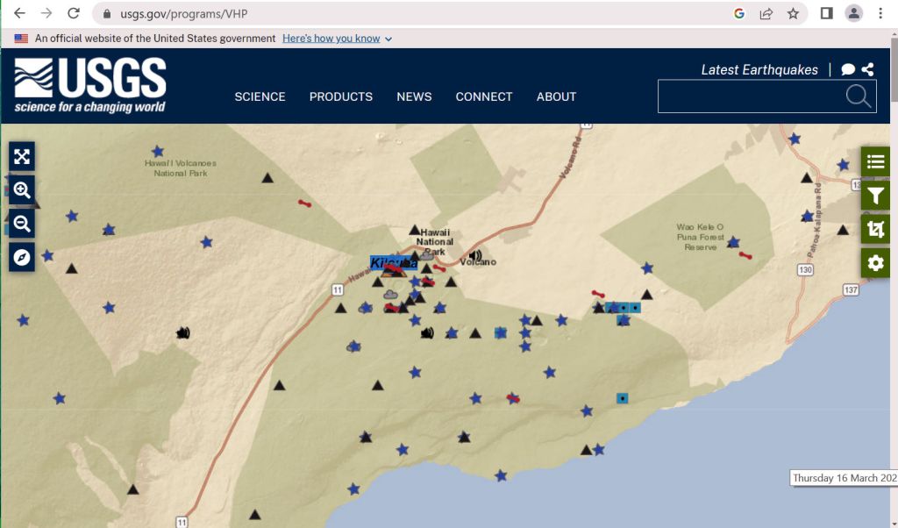The width and height of the screenshot is (898, 528).
Task: Open the SCIENCE menu
Action: point(260,96)
